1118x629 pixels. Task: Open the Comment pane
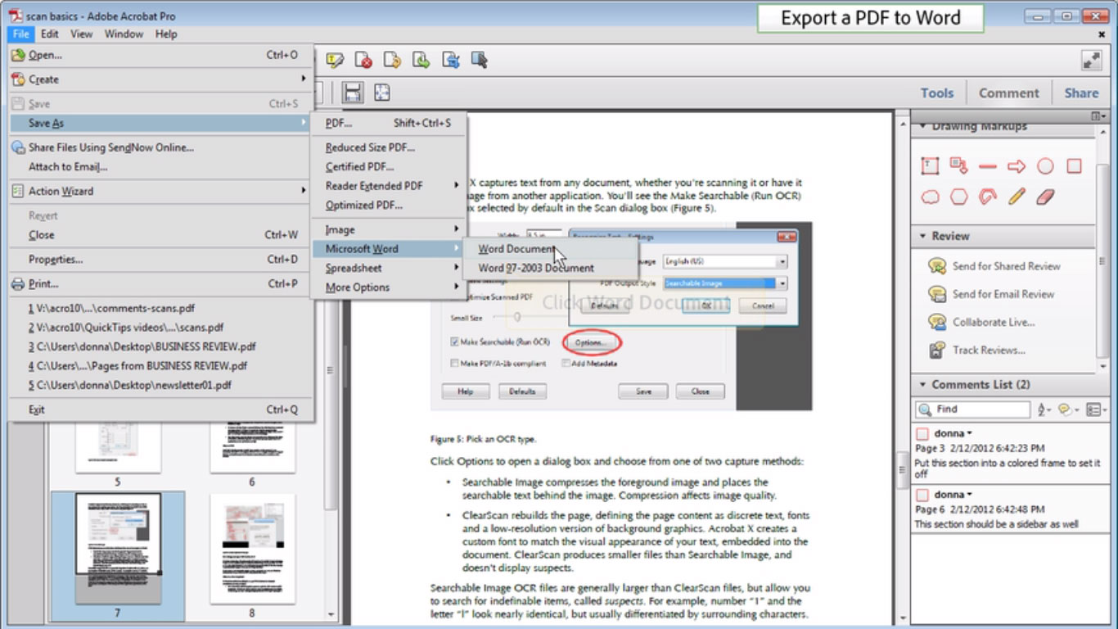1008,93
